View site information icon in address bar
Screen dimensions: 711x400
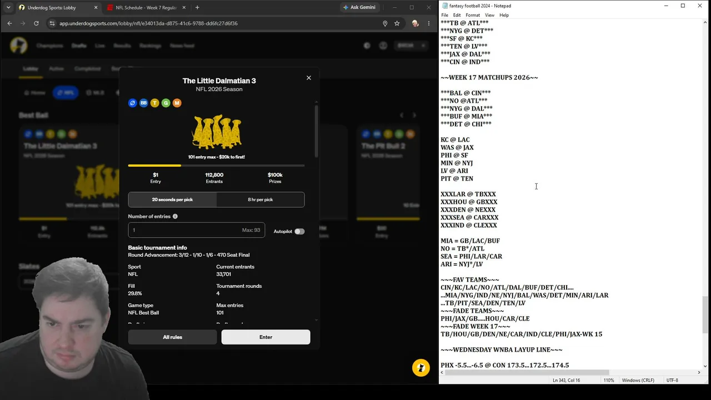[52, 23]
